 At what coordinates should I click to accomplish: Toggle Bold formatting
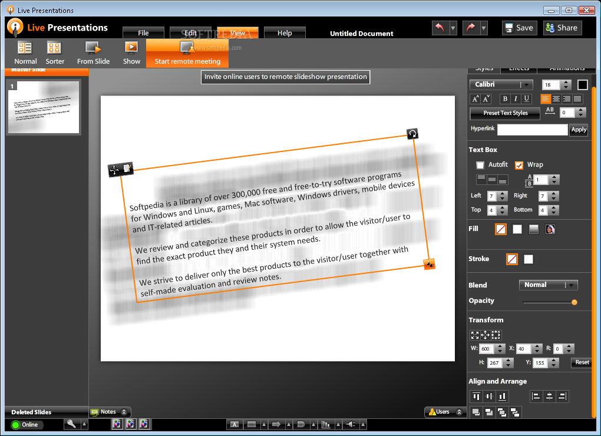click(505, 99)
